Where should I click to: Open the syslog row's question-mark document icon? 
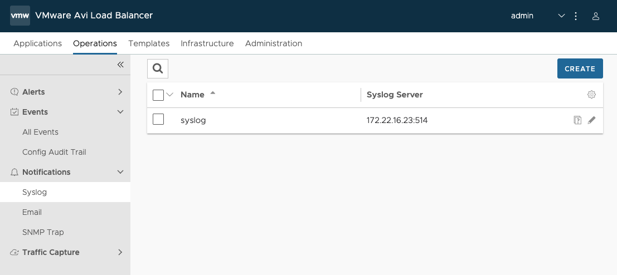tap(577, 120)
